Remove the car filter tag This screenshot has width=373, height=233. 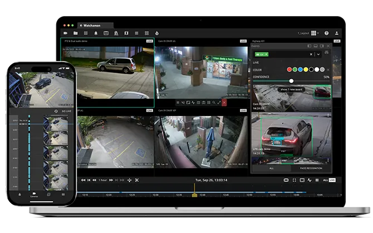click(x=266, y=54)
